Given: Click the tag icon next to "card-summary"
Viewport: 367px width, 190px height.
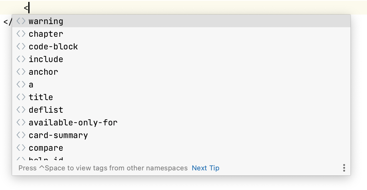Looking at the screenshot, I should point(21,135).
